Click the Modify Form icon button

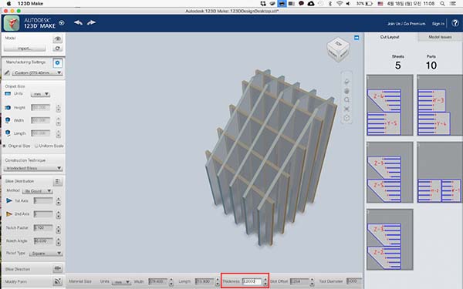point(58,281)
